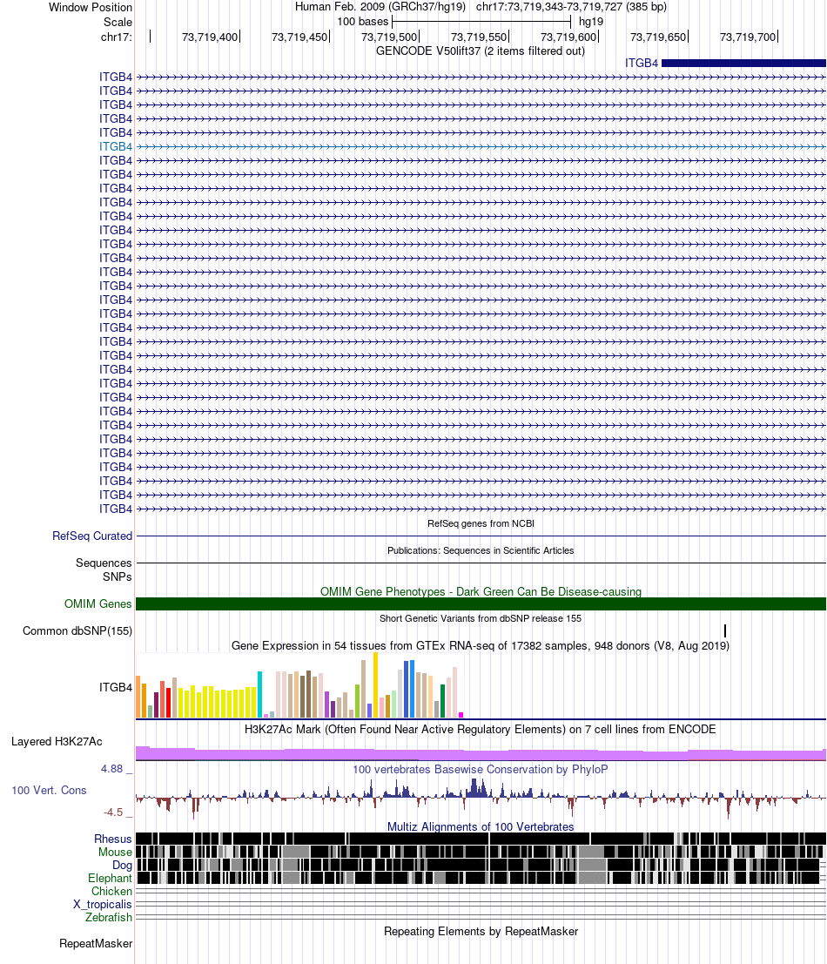Viewport: 827px width, 964px height.
Task: Click the 100 Vert. Cons label
Action: tap(49, 790)
